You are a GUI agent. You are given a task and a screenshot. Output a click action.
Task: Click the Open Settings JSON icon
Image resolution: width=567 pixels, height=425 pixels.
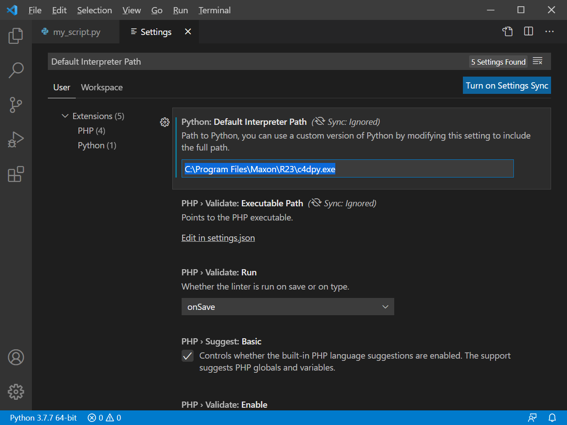507,31
